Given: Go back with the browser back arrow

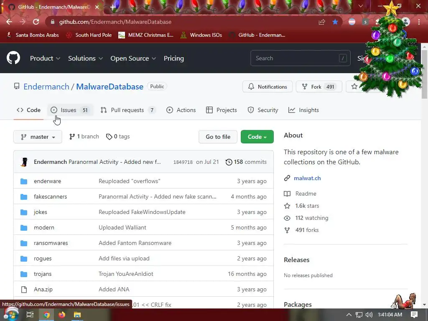Looking at the screenshot, I should [x=9, y=22].
